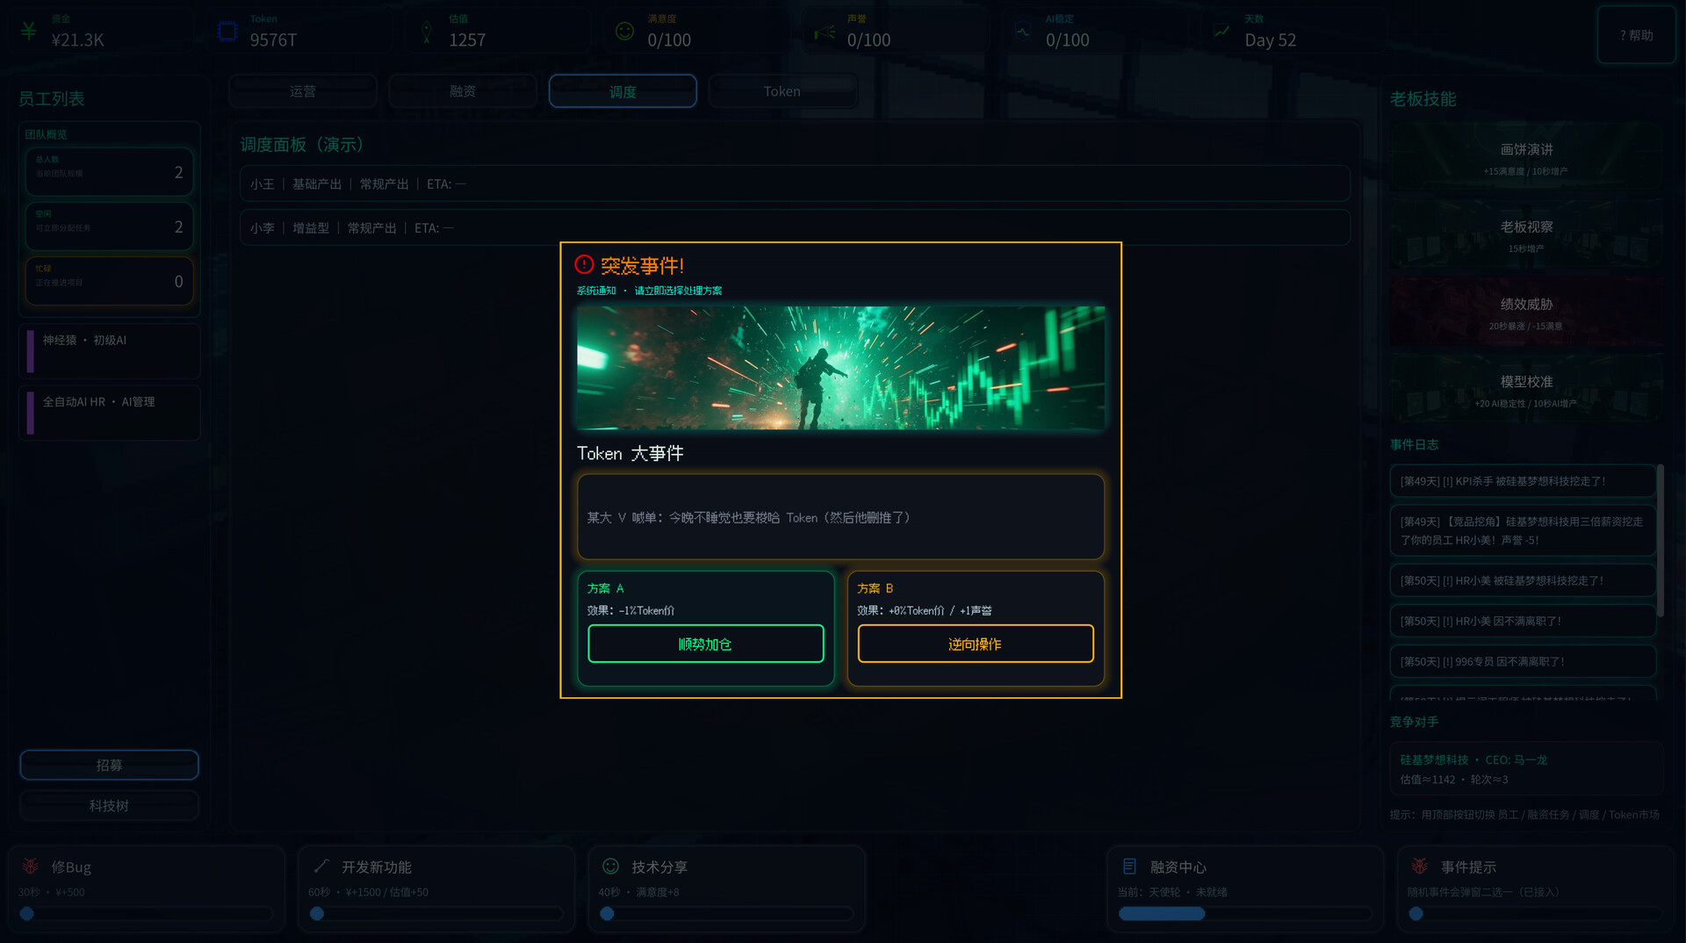Activate the 老板视察 boss skill
This screenshot has height=943, width=1686.
coord(1526,234)
